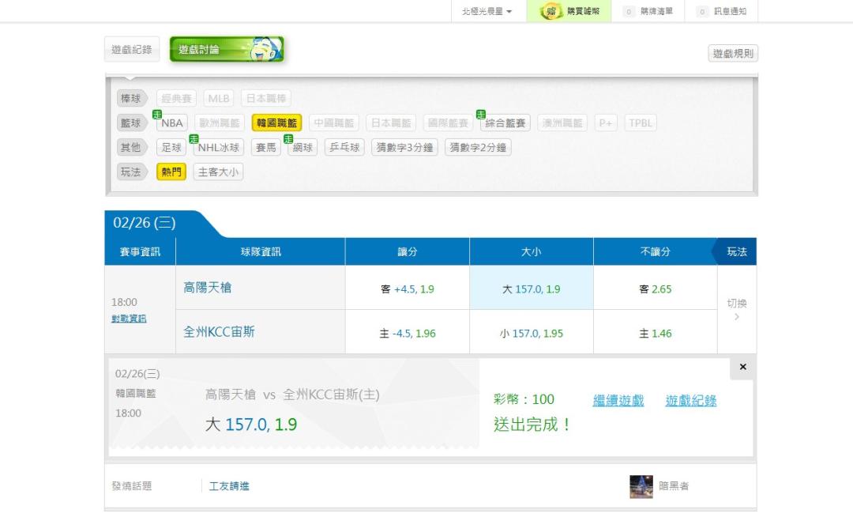853x521 pixels.
Task: Choose the 國際籃賽 league filter
Action: point(449,123)
